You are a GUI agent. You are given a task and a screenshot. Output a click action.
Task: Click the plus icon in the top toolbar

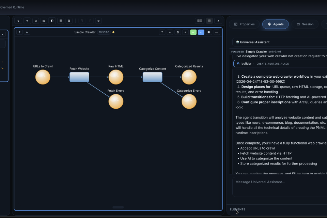pos(27,21)
